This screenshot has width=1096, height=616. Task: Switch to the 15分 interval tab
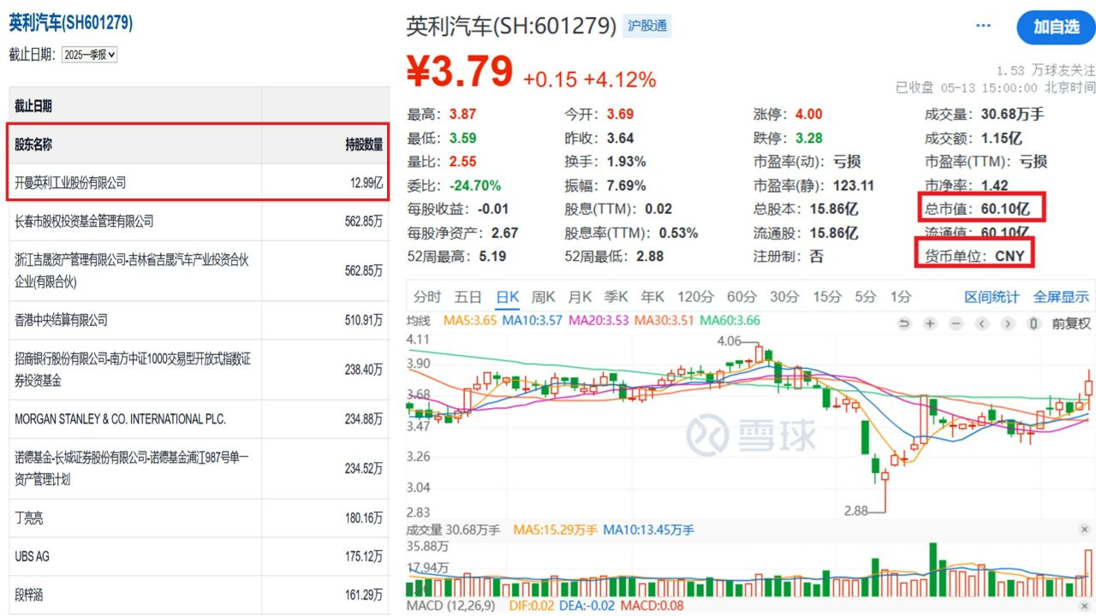(826, 297)
